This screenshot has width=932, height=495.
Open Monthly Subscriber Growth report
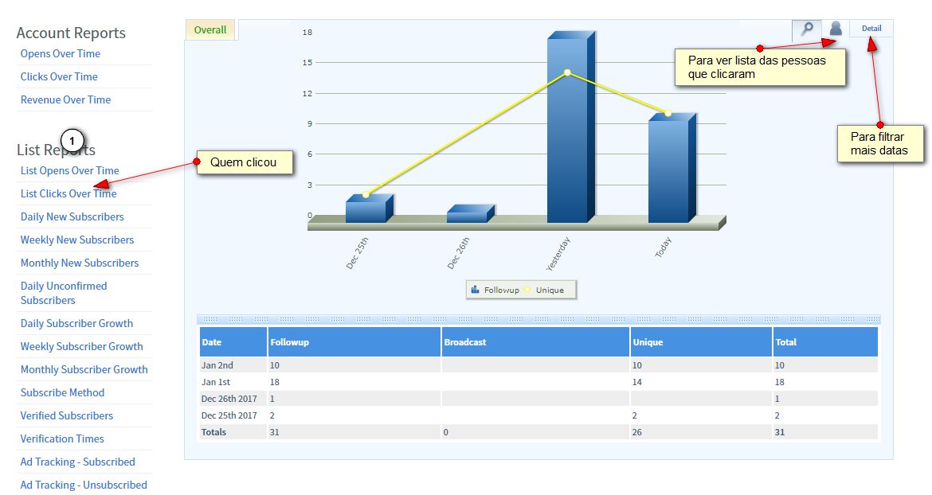click(84, 369)
